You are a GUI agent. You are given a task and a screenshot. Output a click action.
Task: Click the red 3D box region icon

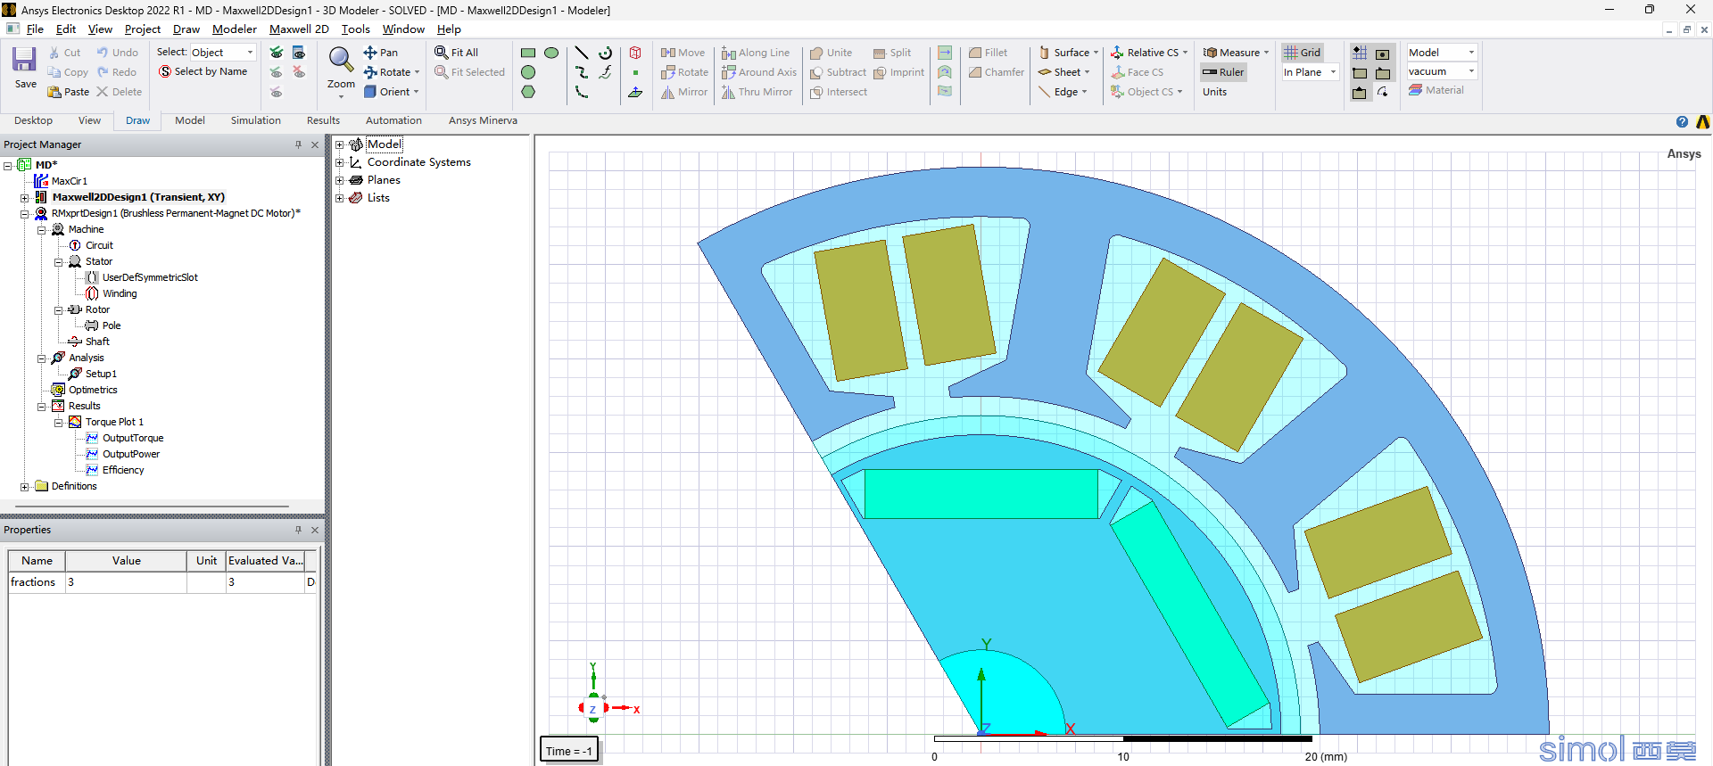(635, 53)
